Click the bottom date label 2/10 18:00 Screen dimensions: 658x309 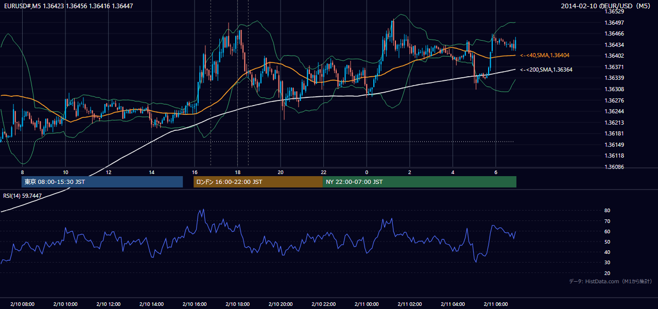pos(237,304)
